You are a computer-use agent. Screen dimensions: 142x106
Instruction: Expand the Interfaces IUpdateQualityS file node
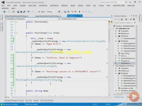pyautogui.click(x=118, y=38)
